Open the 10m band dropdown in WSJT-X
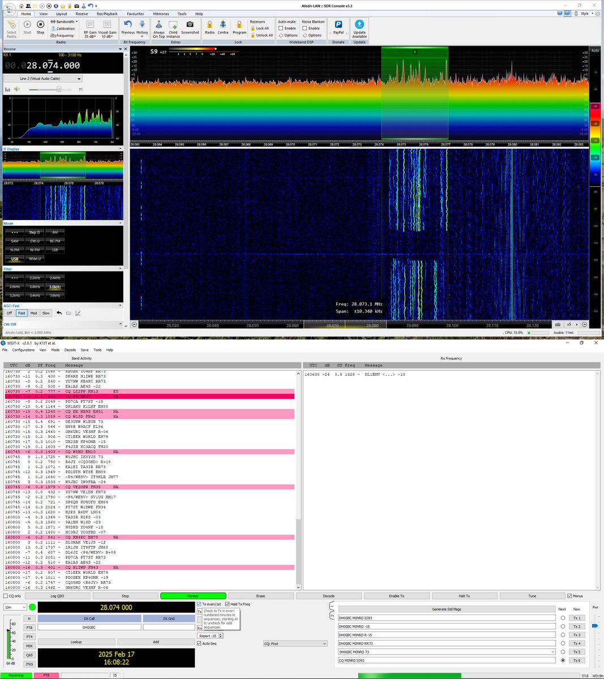 [15, 607]
